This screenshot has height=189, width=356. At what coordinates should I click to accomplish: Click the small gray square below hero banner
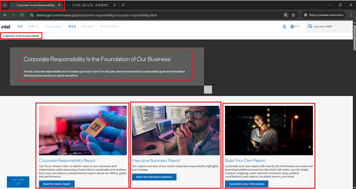208,89
